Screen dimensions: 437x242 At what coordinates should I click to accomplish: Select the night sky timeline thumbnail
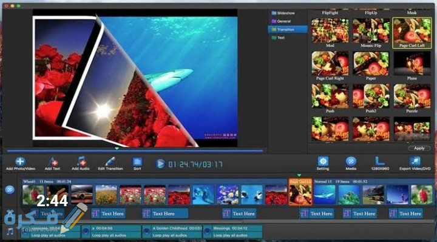(397, 194)
